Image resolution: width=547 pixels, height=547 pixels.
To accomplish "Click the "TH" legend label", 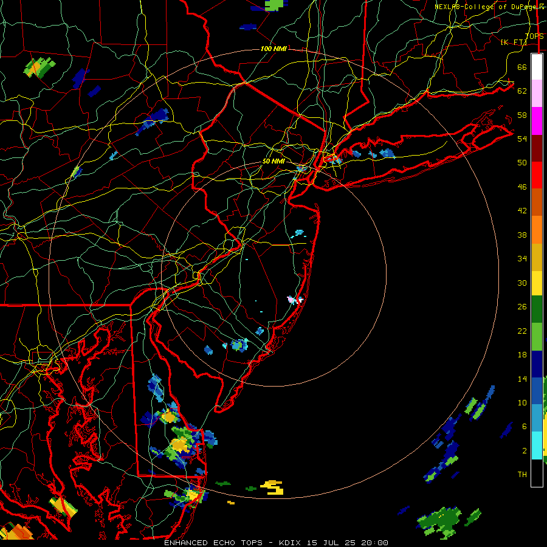I will (522, 474).
